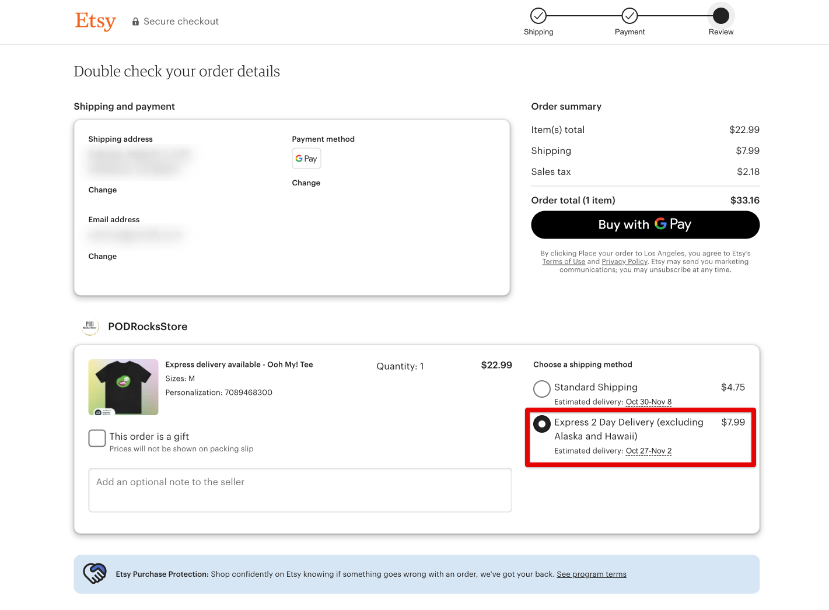829x610 pixels.
Task: Check the 'This order is a gift' checkbox
Action: click(x=97, y=438)
